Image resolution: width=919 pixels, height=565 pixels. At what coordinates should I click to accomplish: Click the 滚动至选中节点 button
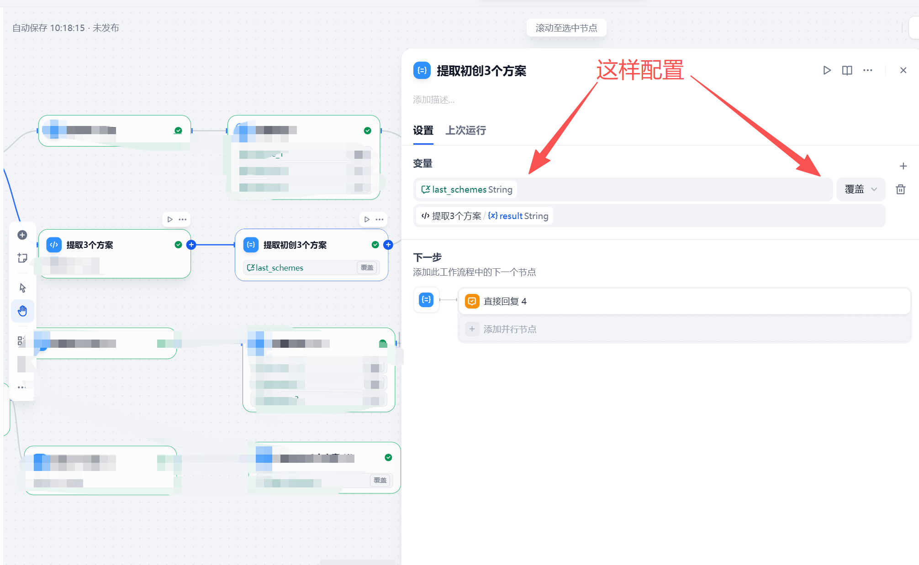point(566,27)
